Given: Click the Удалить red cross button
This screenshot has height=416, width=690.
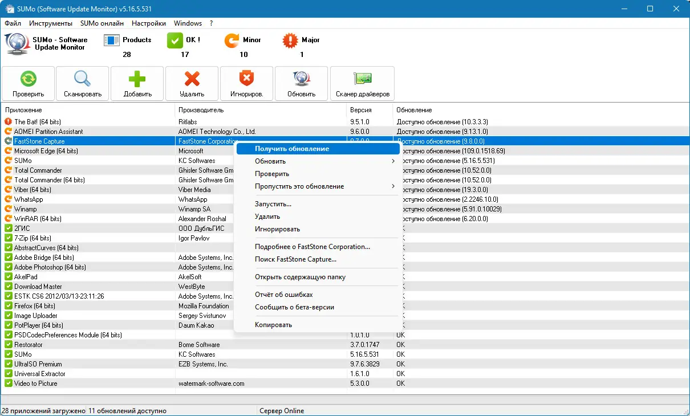Looking at the screenshot, I should pos(192,83).
